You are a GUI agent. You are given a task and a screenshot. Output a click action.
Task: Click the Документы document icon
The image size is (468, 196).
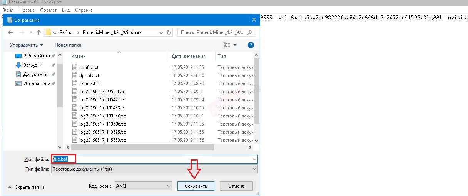coord(18,74)
